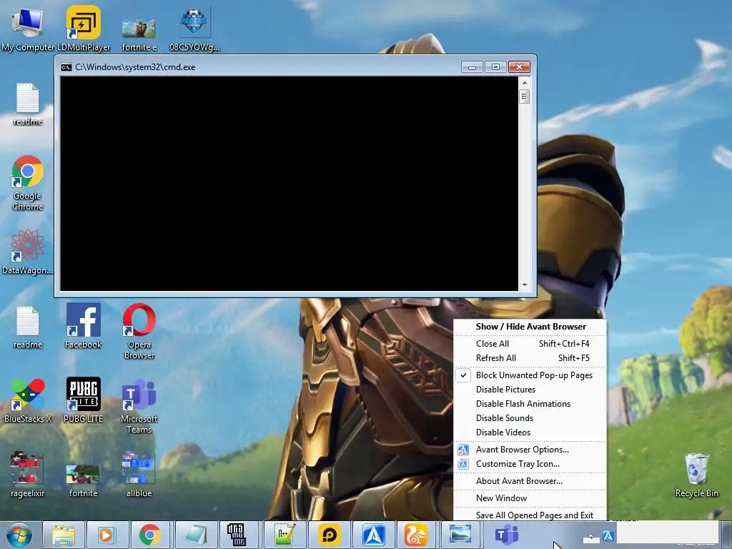The image size is (732, 549).
Task: Toggle Disable Flash Animations option
Action: point(530,404)
